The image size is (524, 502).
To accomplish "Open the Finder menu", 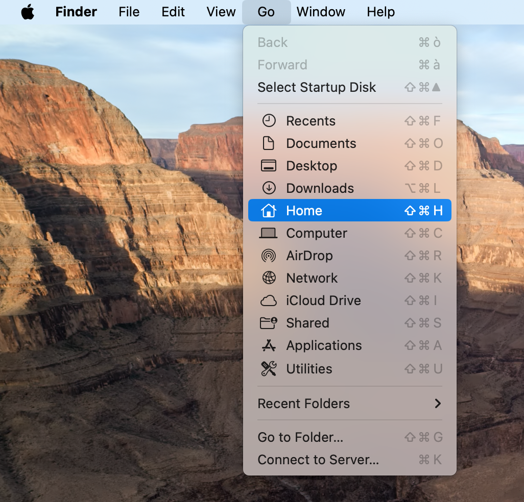I will (x=76, y=12).
